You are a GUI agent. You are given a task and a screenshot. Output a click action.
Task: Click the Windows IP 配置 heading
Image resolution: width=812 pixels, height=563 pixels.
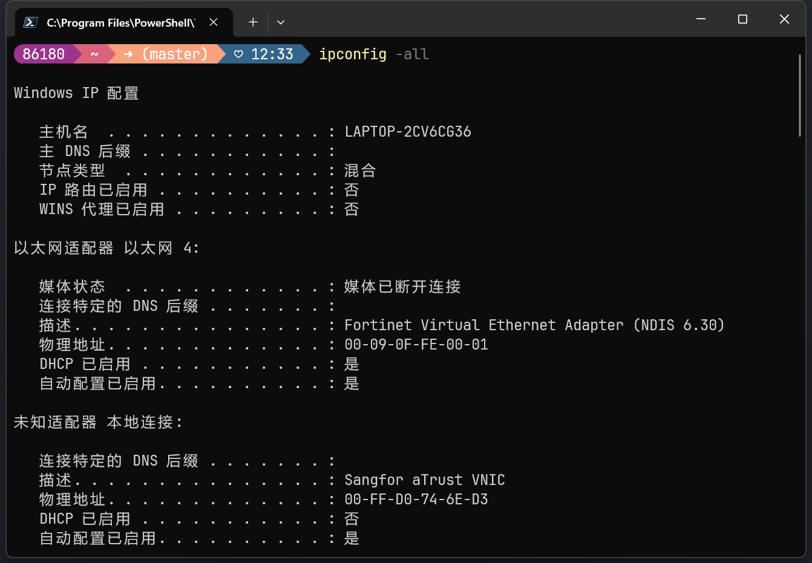tap(76, 93)
